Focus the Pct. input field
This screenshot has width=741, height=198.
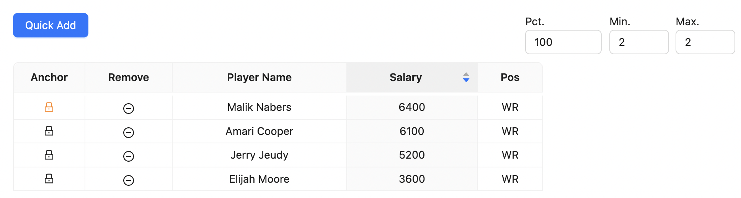click(x=563, y=42)
